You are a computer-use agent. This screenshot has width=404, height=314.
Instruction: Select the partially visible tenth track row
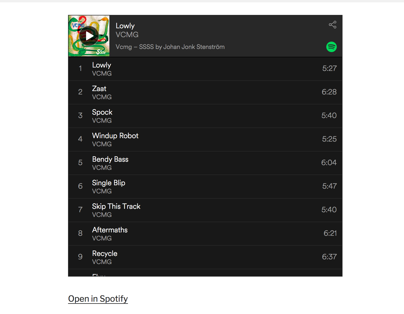pos(205,273)
